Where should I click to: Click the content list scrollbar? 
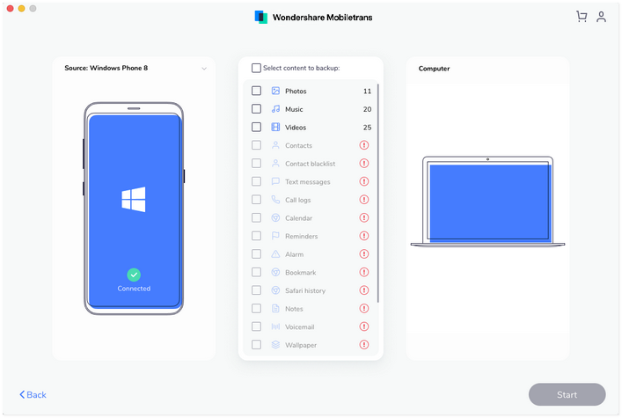[x=378, y=193]
